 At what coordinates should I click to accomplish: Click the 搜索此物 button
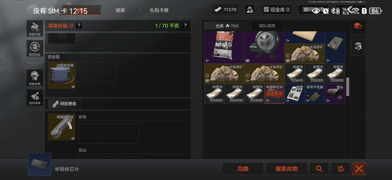coord(286,169)
